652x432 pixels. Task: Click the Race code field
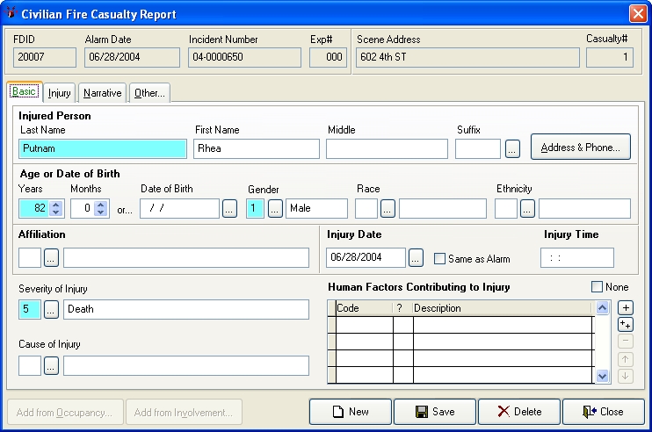[366, 208]
